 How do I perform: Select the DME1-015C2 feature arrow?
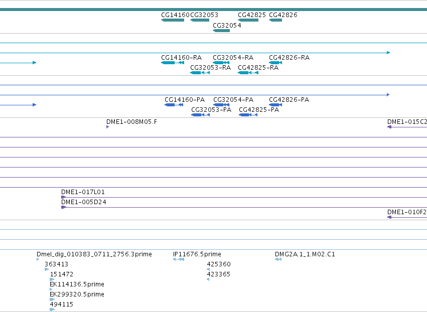(389, 127)
